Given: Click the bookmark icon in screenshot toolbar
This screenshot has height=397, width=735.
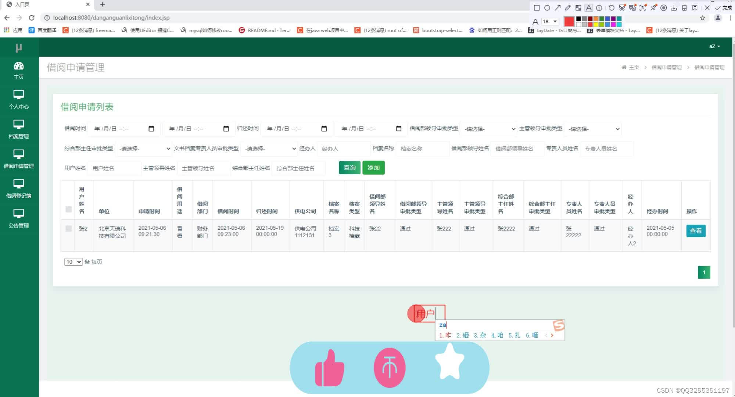Looking at the screenshot, I should click(695, 8).
